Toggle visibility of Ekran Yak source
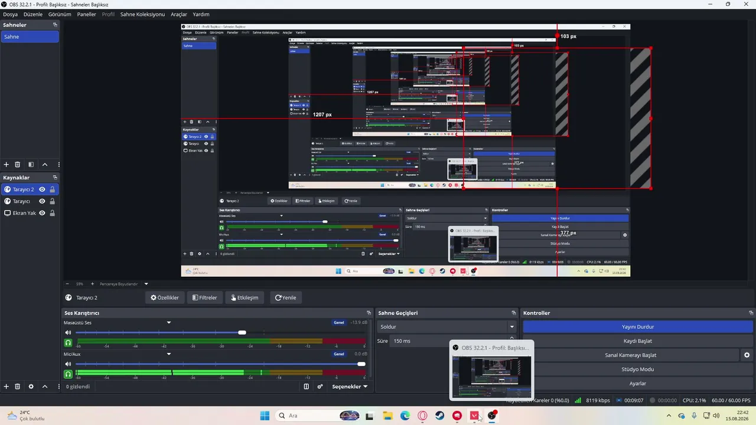 click(42, 213)
